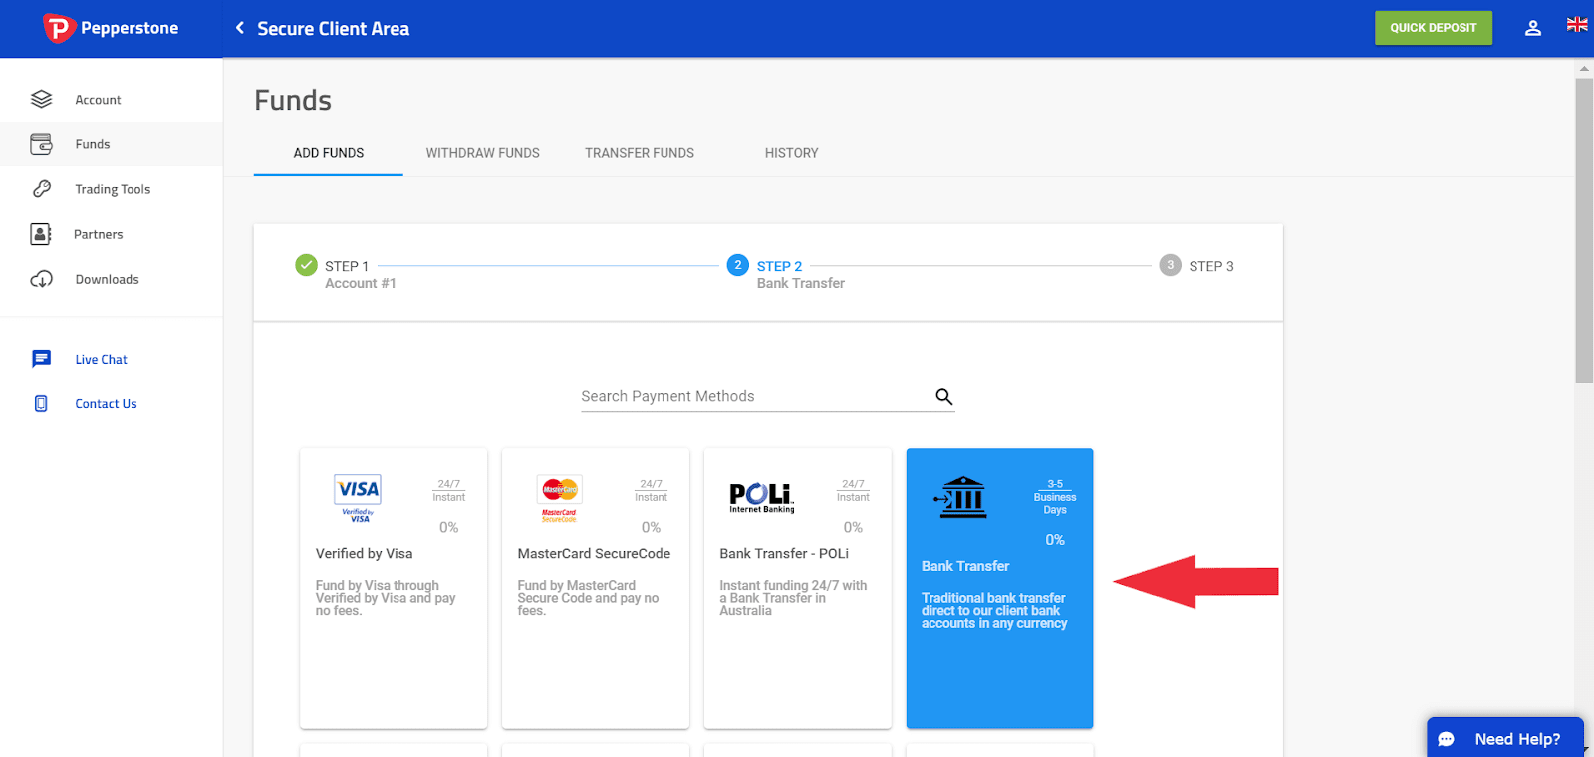
Task: Go back using Secure Client Area chevron
Action: [x=239, y=28]
